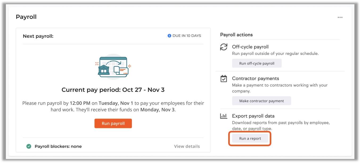Select the 'Off-cycle payroll' heading

(250, 47)
